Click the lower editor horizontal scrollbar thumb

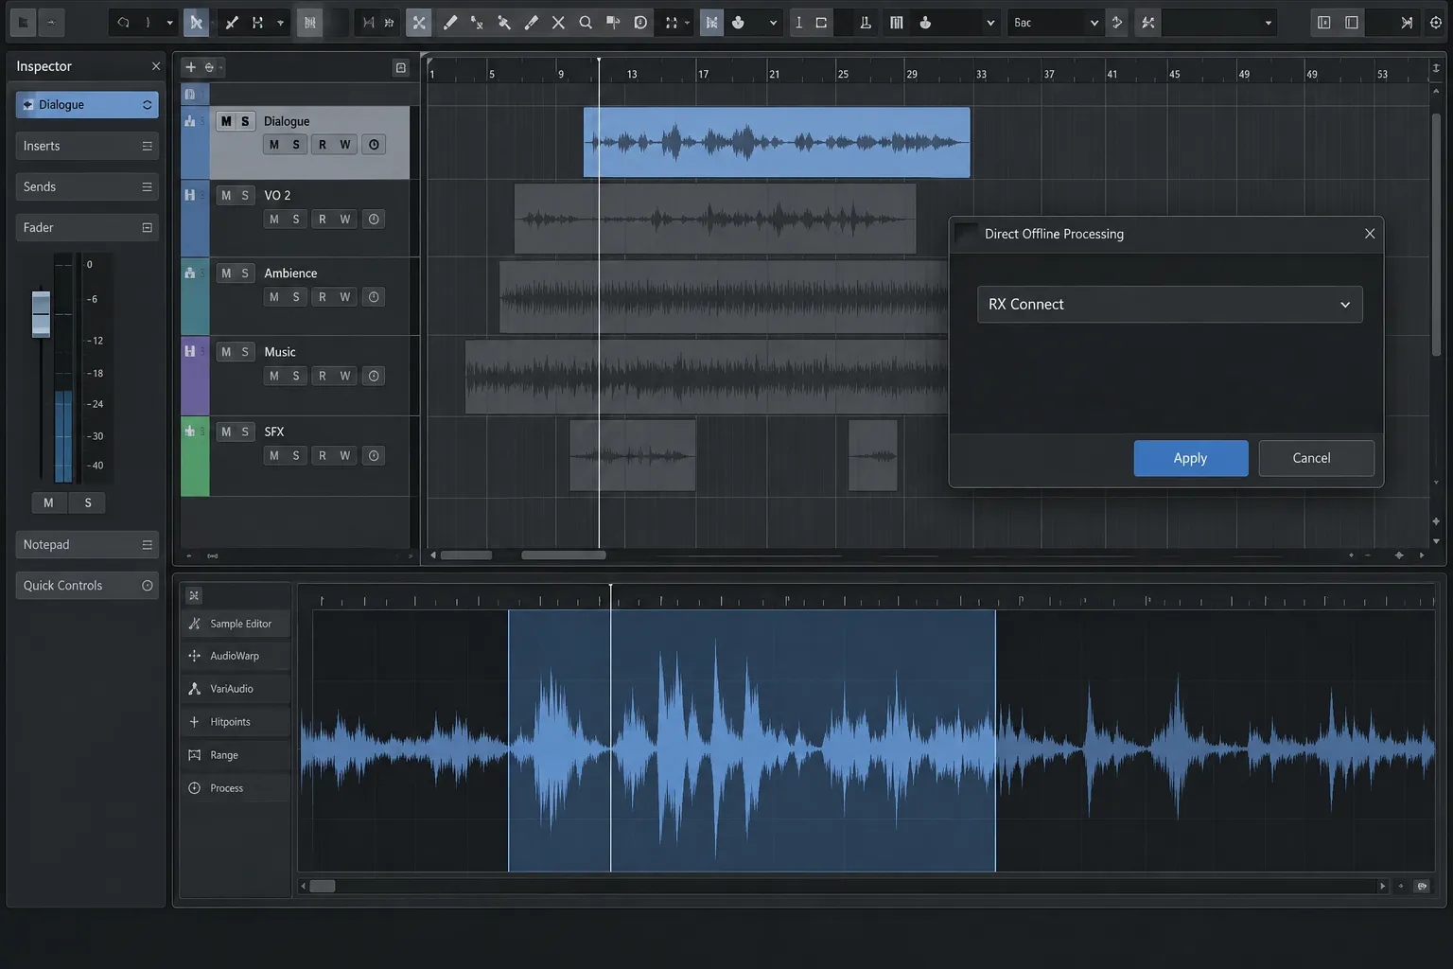pyautogui.click(x=323, y=887)
